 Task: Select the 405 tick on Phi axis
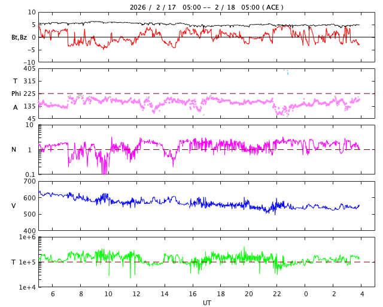29,69
